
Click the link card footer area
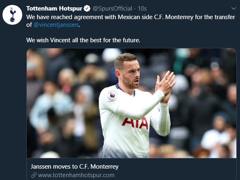(131, 169)
